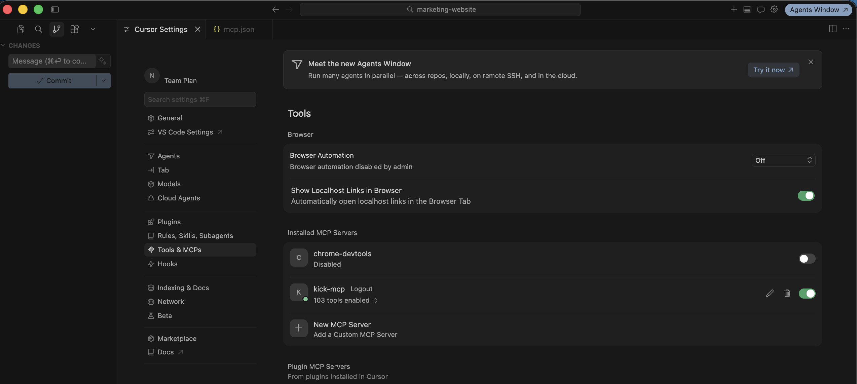857x384 pixels.
Task: Open the Source Control branch icon
Action: [57, 29]
